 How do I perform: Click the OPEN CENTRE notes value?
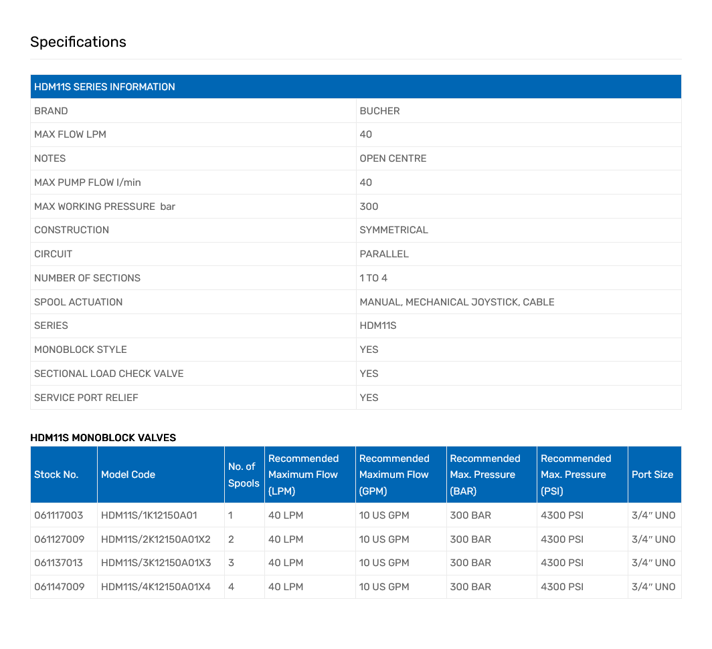click(393, 158)
